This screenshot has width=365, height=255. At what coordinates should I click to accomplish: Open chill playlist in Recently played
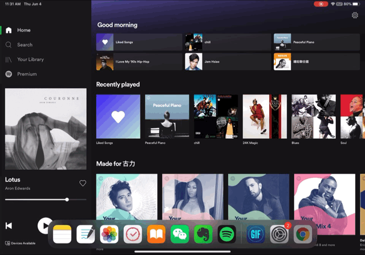(216, 117)
